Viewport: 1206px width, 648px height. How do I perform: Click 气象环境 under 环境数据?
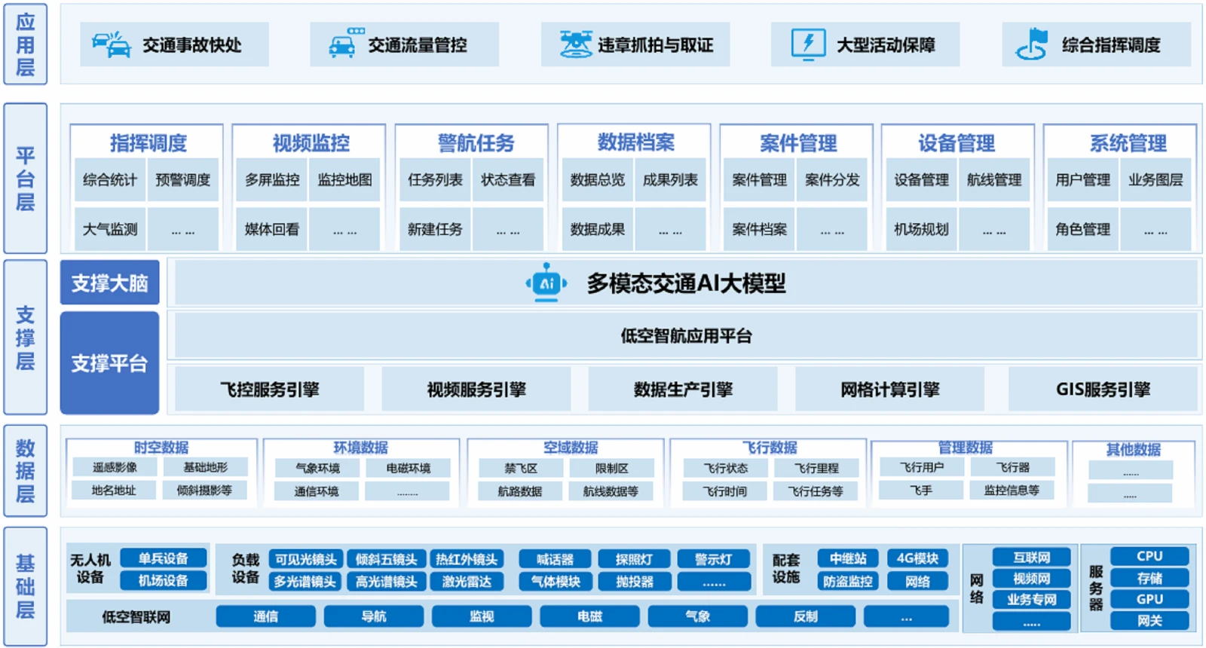[x=317, y=468]
